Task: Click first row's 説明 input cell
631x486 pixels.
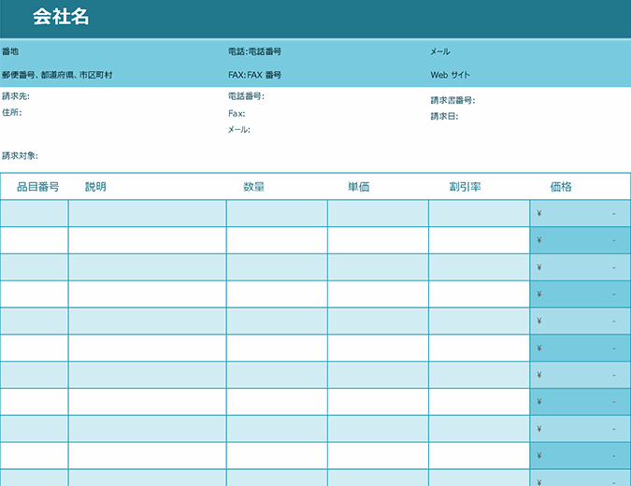Action: pyautogui.click(x=147, y=213)
